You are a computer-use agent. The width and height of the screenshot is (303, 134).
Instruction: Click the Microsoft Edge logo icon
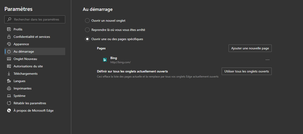point(9,111)
